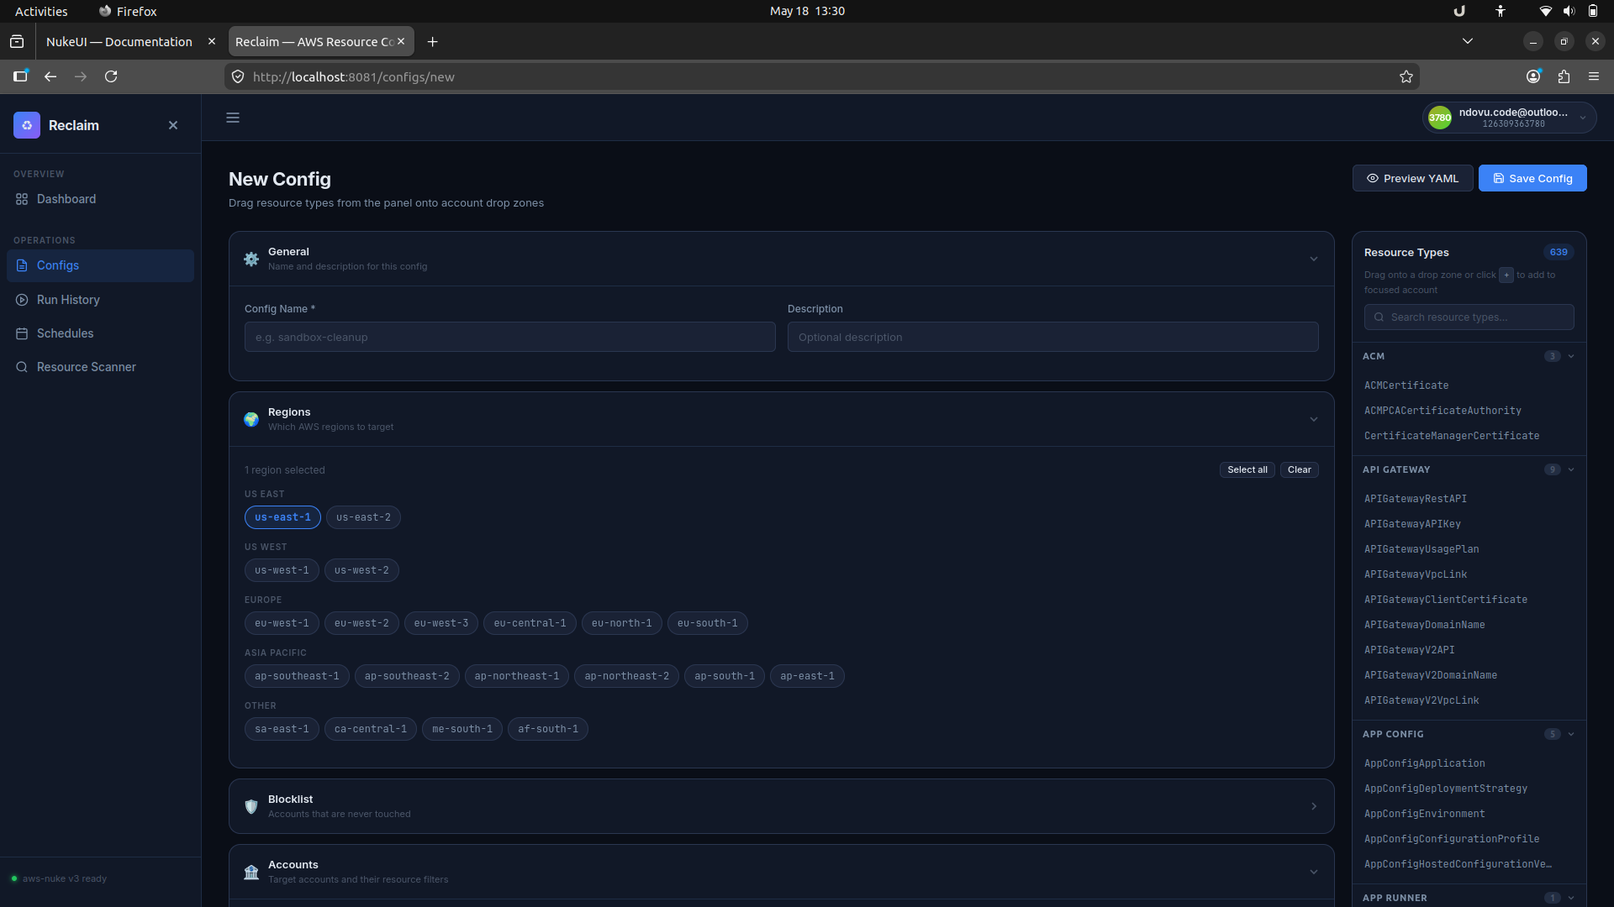Toggle the us-east-2 region chip
Image resolution: width=1614 pixels, height=907 pixels.
(x=363, y=517)
